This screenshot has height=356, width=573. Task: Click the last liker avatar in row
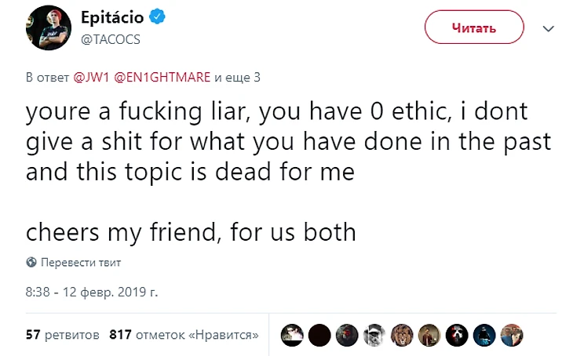(x=512, y=335)
